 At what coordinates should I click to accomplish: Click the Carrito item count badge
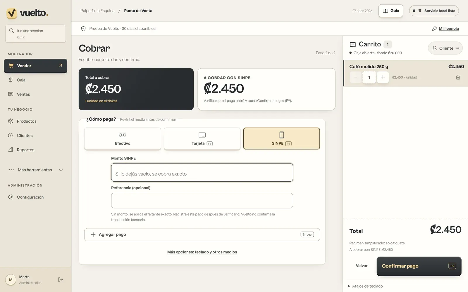point(388,44)
